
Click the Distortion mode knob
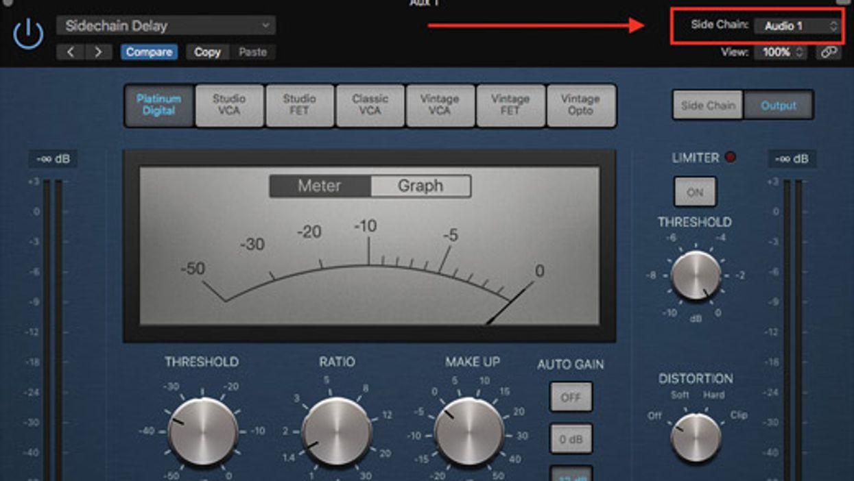696,437
